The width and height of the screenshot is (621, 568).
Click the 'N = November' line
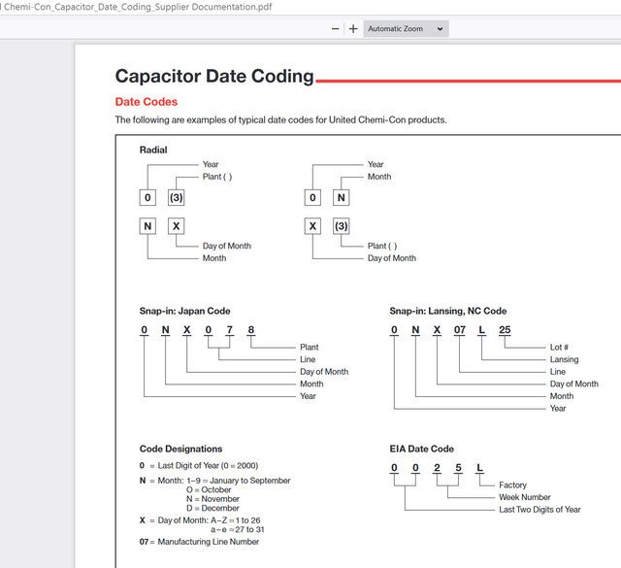pos(212,499)
